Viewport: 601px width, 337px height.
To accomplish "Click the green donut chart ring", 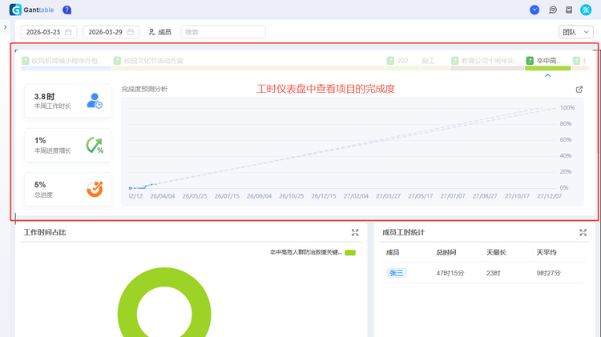I will 127,314.
